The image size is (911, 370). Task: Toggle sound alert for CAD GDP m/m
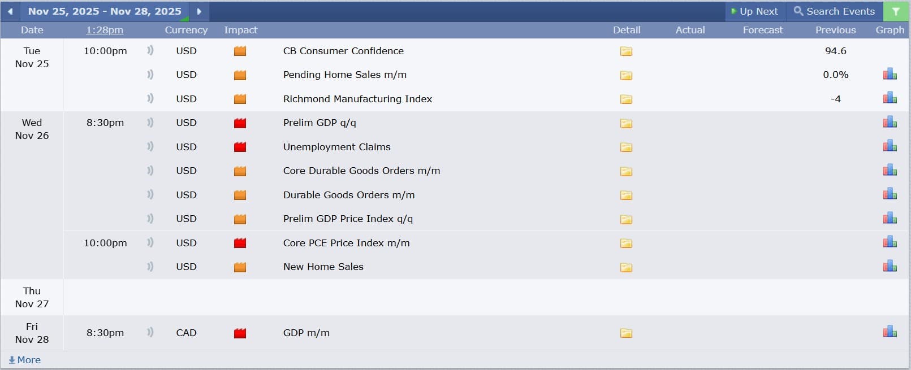(150, 332)
